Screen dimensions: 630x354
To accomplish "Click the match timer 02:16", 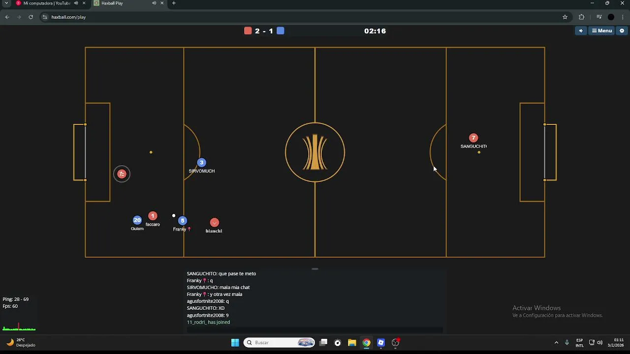I will [x=375, y=30].
